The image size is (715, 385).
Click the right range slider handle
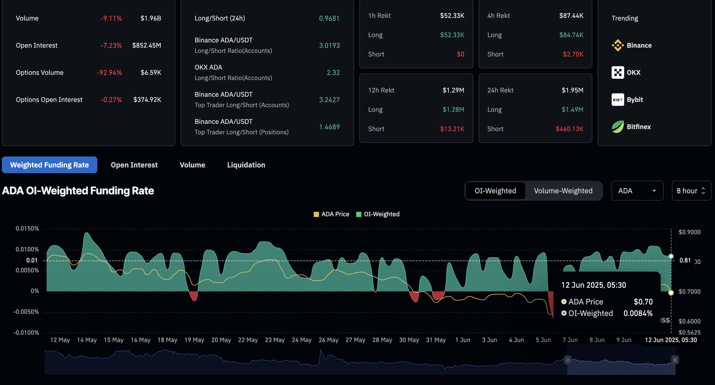pos(675,360)
